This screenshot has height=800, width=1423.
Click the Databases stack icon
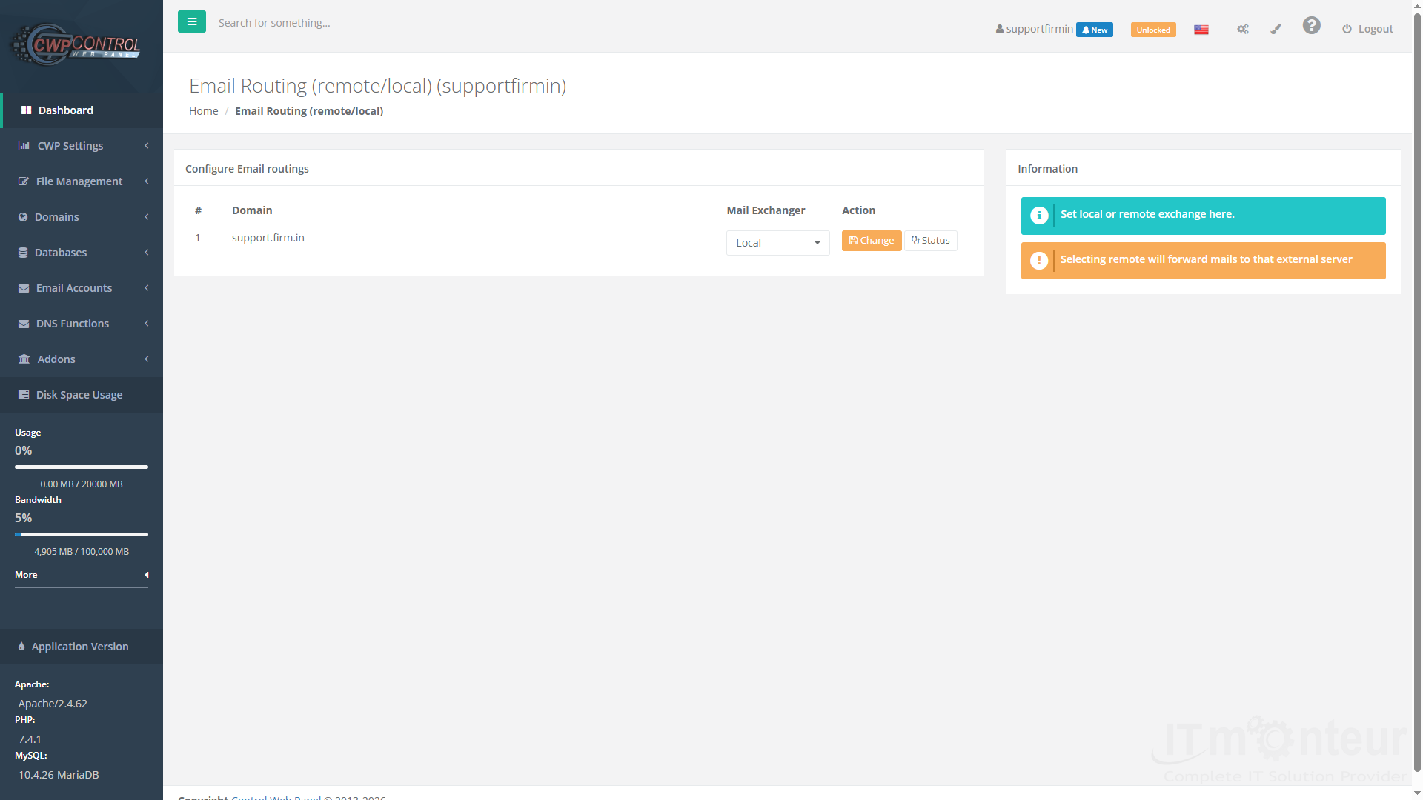[x=23, y=253]
